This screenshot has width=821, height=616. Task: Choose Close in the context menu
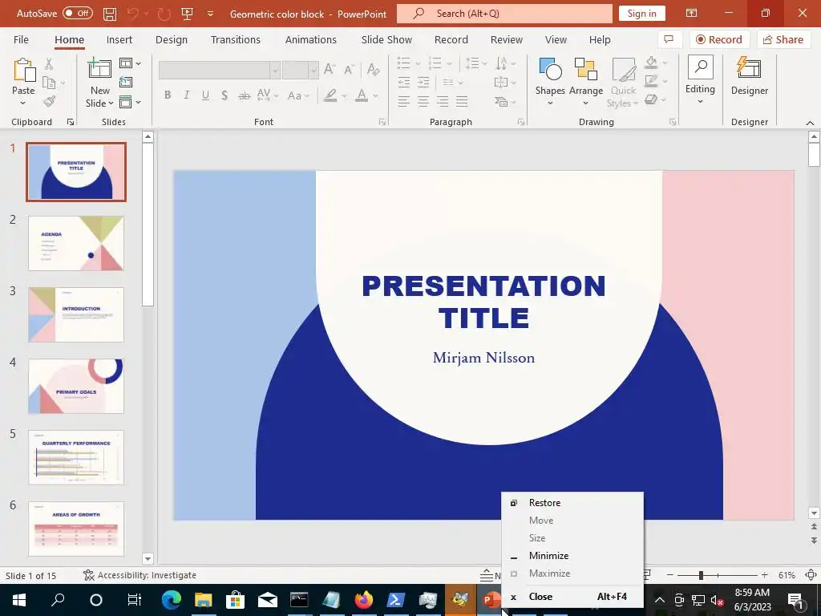pyautogui.click(x=572, y=596)
